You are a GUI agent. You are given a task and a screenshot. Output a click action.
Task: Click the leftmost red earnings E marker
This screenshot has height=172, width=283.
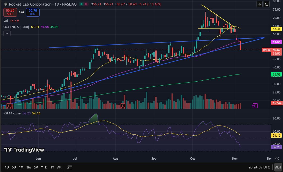[9, 106]
